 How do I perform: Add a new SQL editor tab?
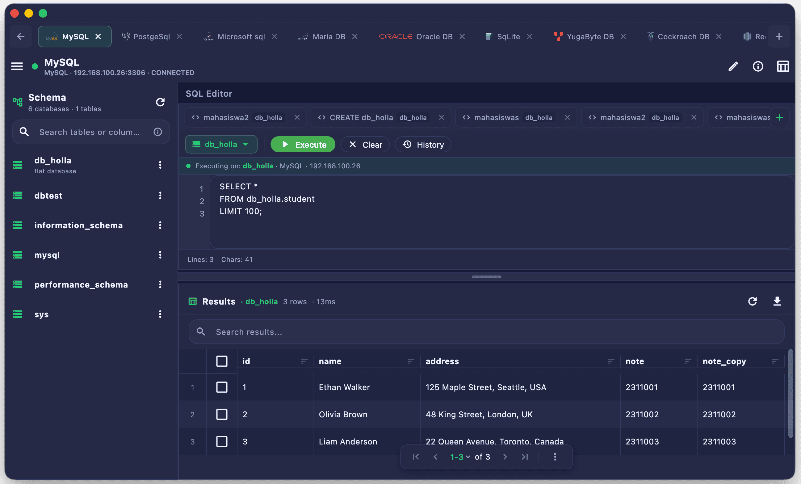click(779, 117)
